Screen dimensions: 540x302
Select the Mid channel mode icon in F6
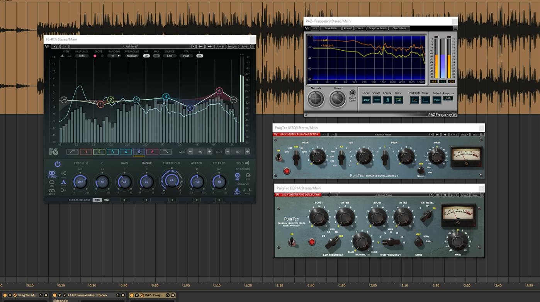click(x=51, y=182)
